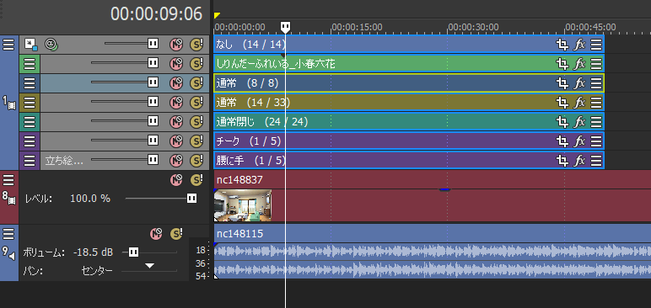Click the level slider on the 立ち絵... track
The image size is (651, 308).
pyautogui.click(x=153, y=160)
